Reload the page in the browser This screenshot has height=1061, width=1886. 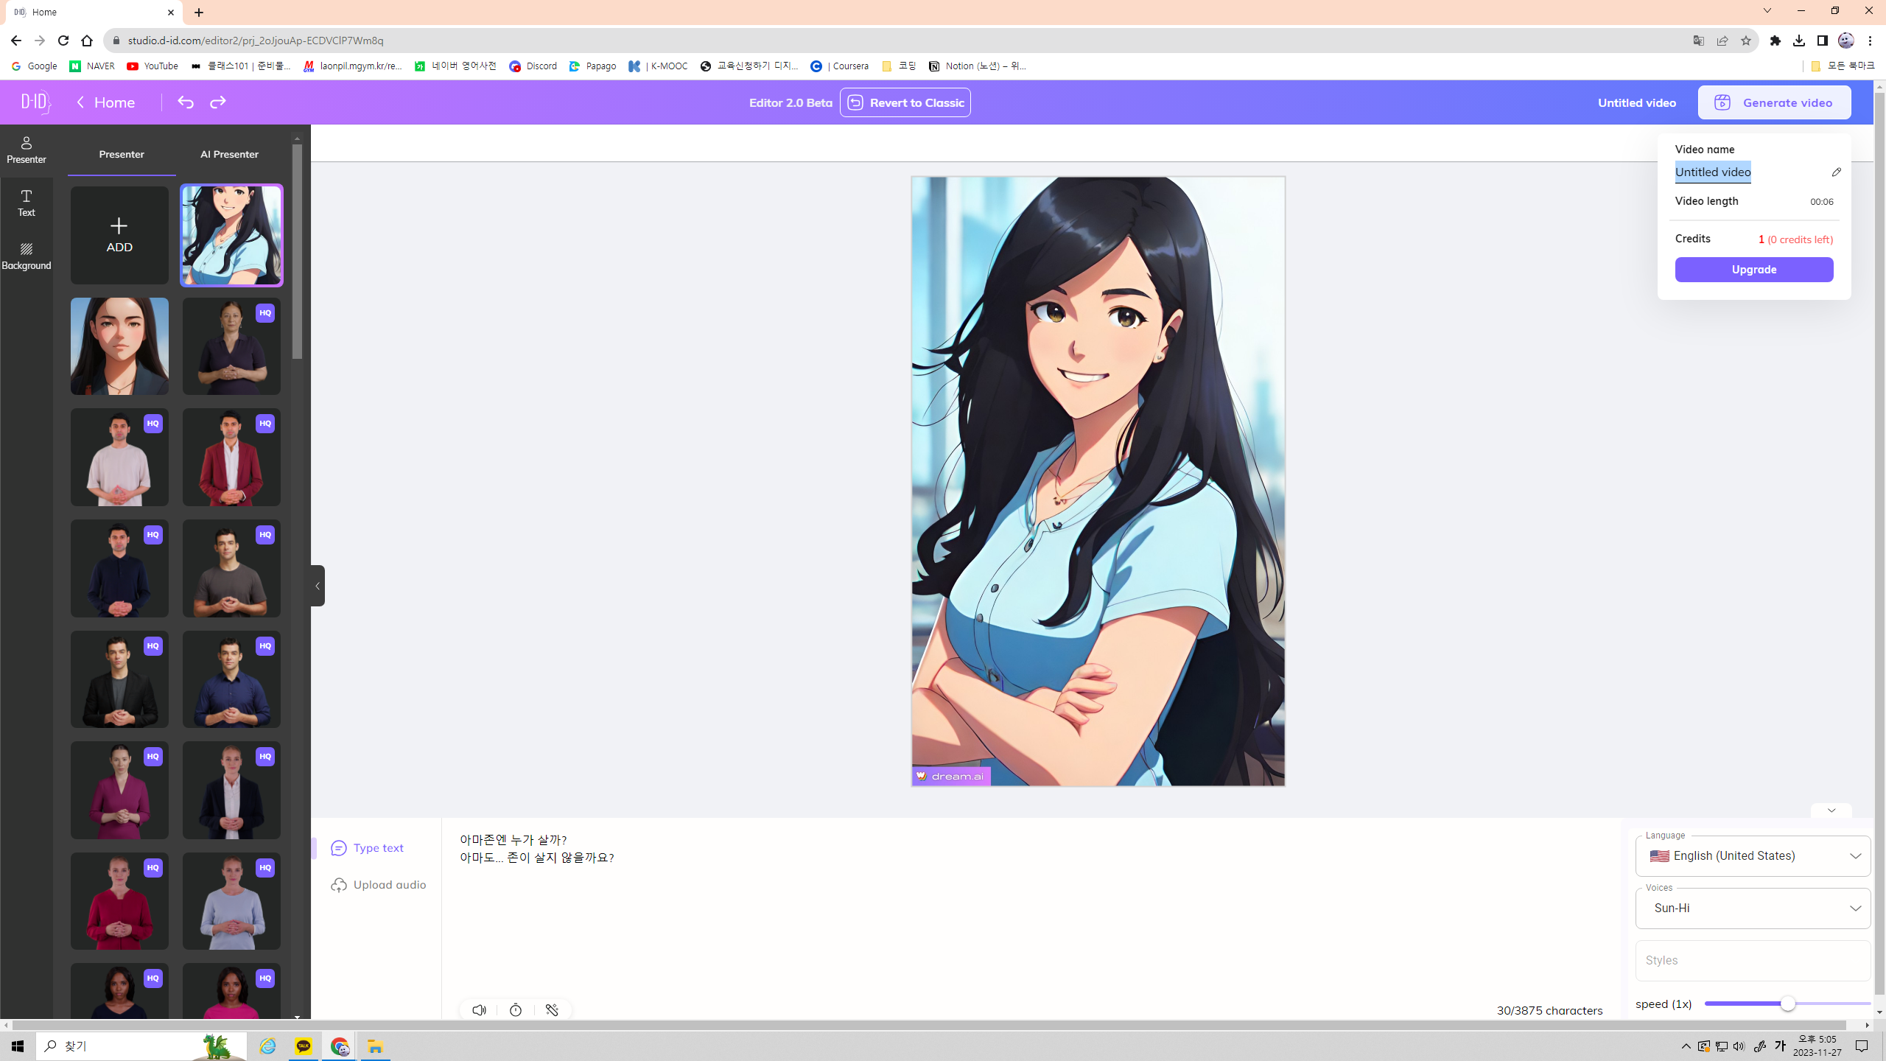pos(63,41)
